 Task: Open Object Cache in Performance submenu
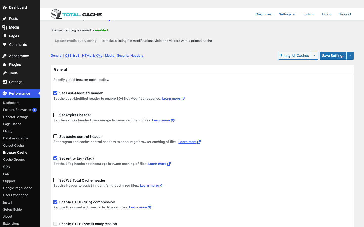coord(13,146)
